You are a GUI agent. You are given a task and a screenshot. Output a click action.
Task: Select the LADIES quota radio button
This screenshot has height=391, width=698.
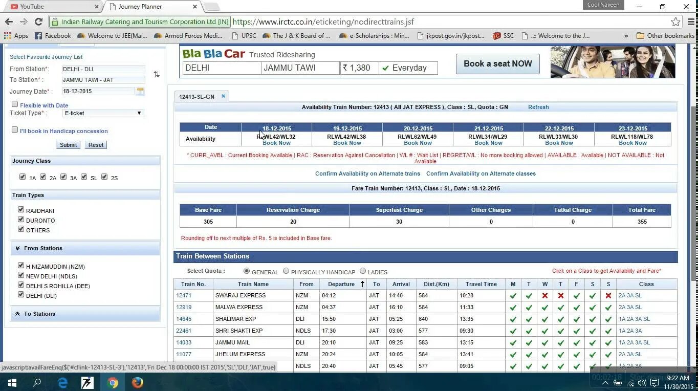point(363,271)
